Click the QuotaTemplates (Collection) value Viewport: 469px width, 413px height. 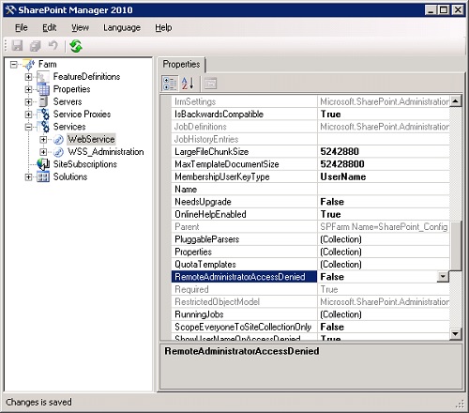(x=340, y=264)
